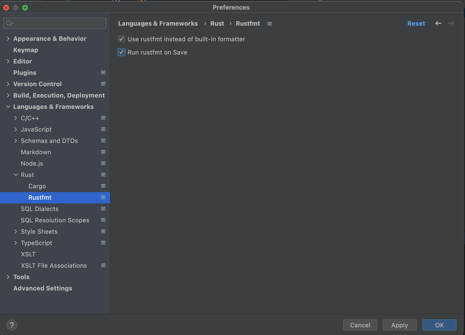The height and width of the screenshot is (335, 465).
Task: Collapse the Rust node chevron
Action: [x=16, y=175]
